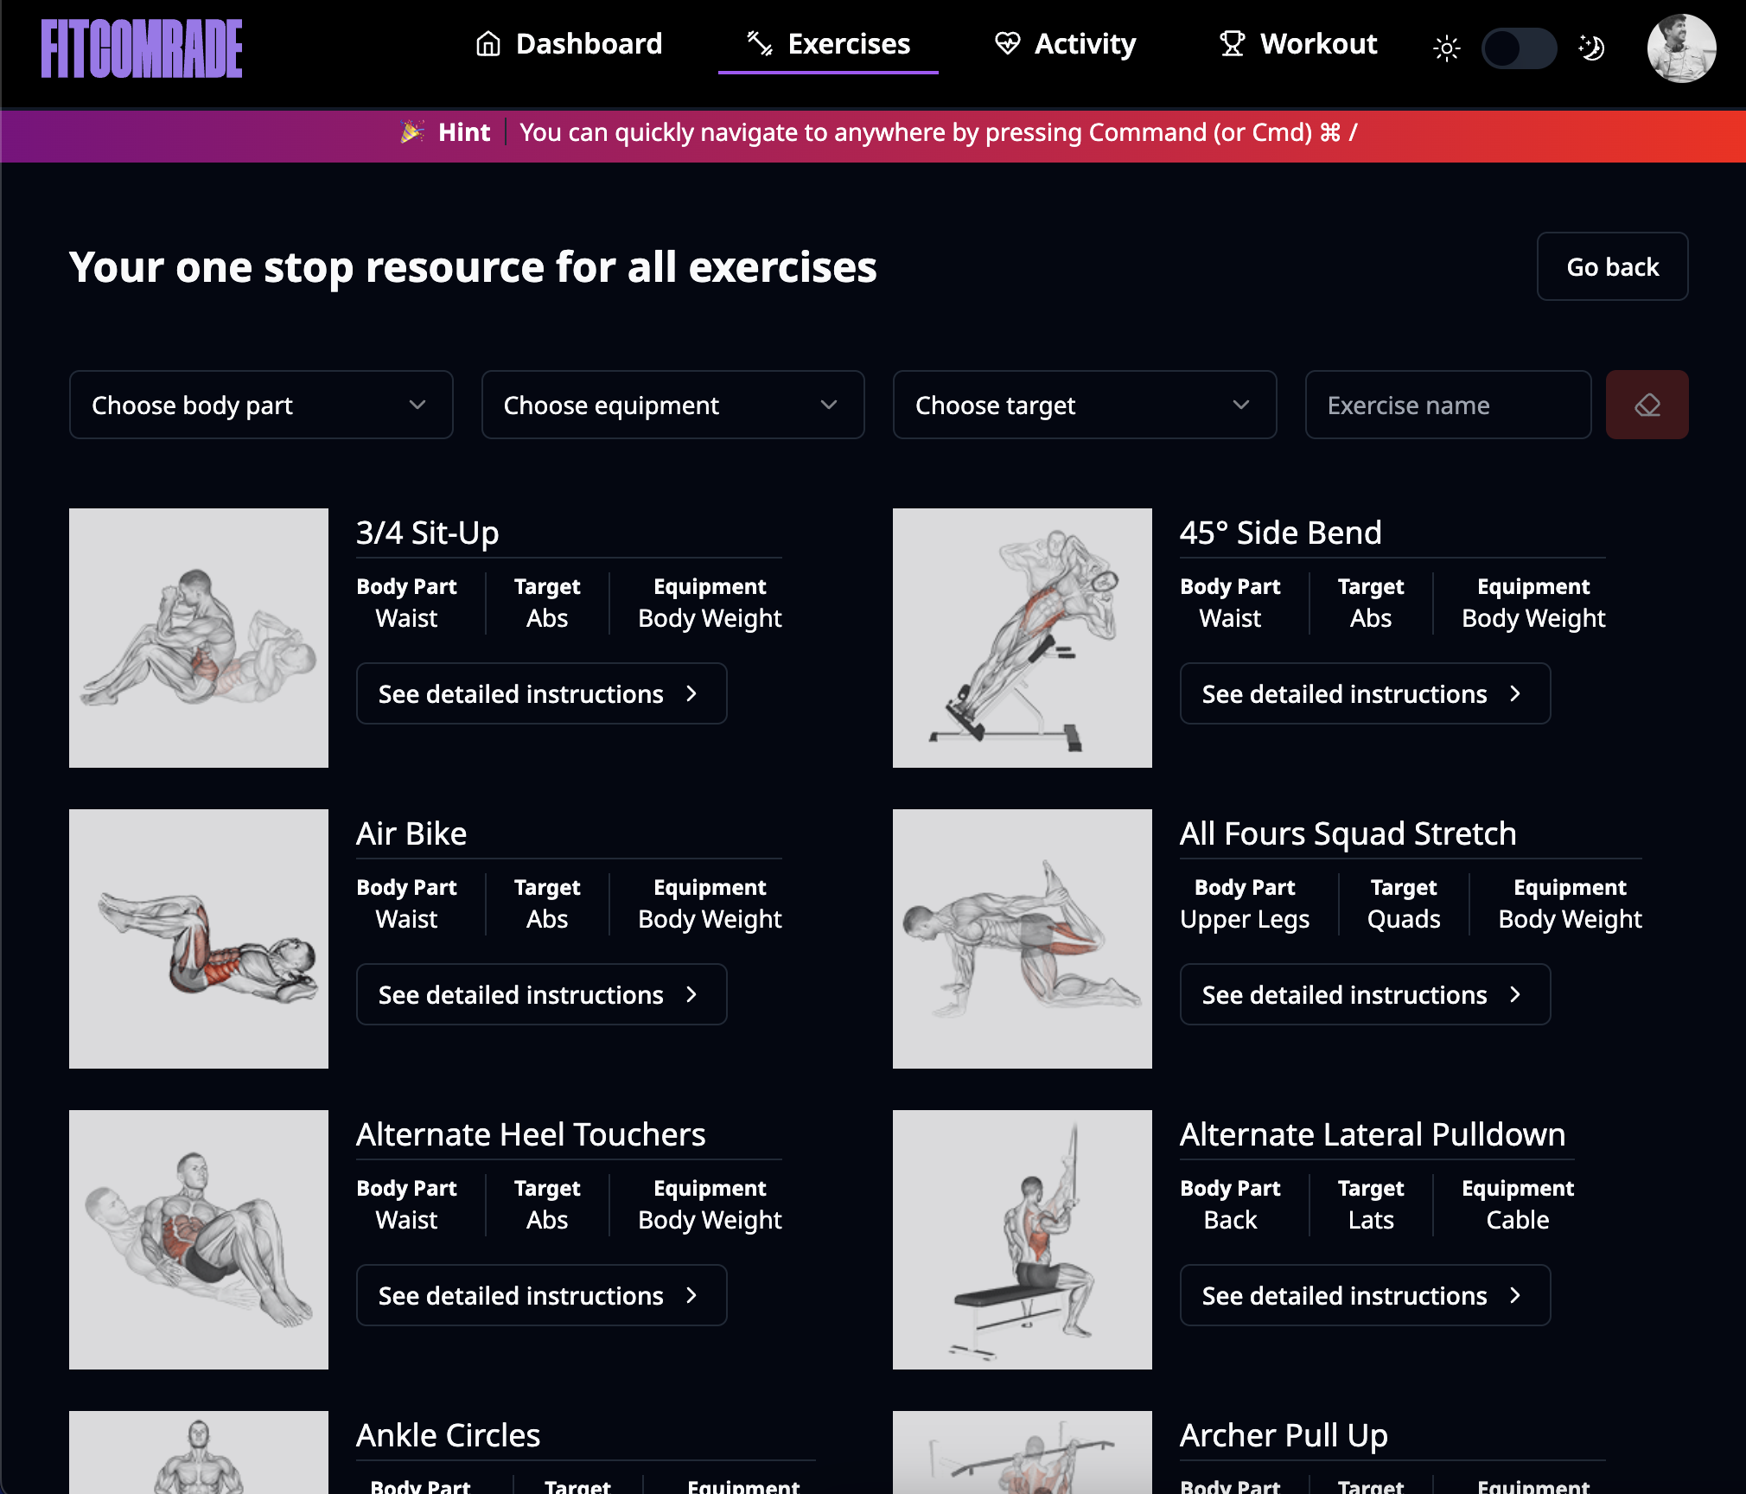See detailed instructions for All Fours Squad Stretch
The width and height of the screenshot is (1746, 1494).
click(x=1365, y=994)
